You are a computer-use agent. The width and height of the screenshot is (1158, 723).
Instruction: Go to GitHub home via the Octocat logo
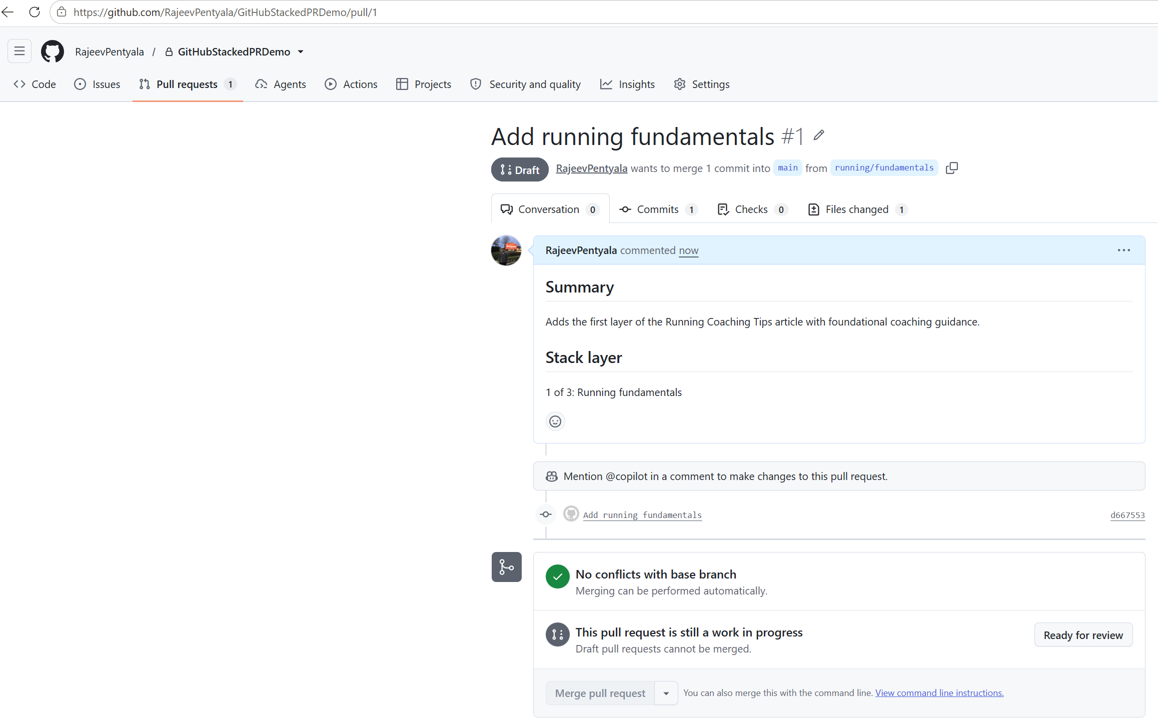(53, 51)
